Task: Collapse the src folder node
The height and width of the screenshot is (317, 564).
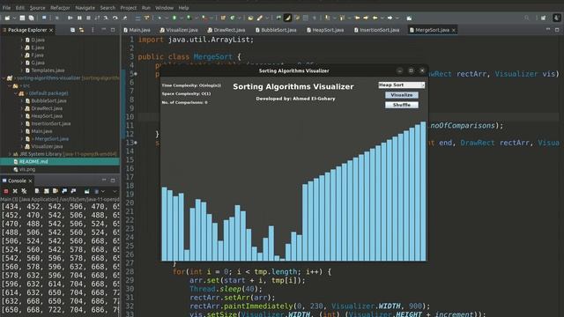Action: [x=10, y=86]
